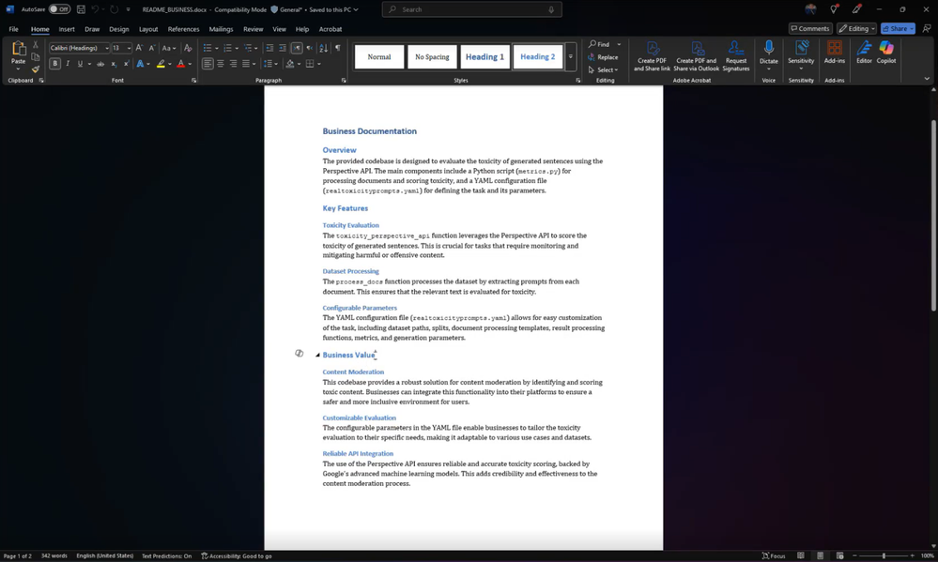The width and height of the screenshot is (938, 562).
Task: Open the Insert ribbon tab
Action: click(67, 29)
